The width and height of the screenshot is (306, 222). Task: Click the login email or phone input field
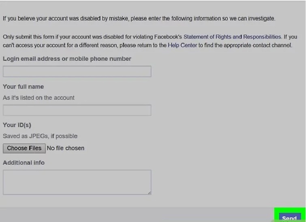coord(77,72)
